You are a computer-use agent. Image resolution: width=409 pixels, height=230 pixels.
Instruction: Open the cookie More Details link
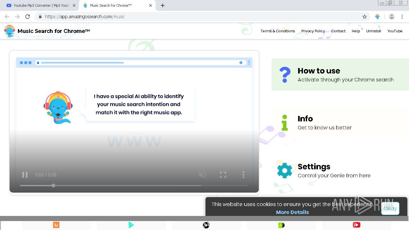point(292,212)
